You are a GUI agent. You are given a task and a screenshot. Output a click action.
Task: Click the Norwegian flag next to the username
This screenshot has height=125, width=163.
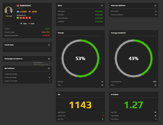coord(18,6)
